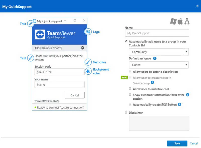The width and height of the screenshot is (201, 148).
Task: Open the Esther default assignee dropdown
Action: click(x=159, y=65)
